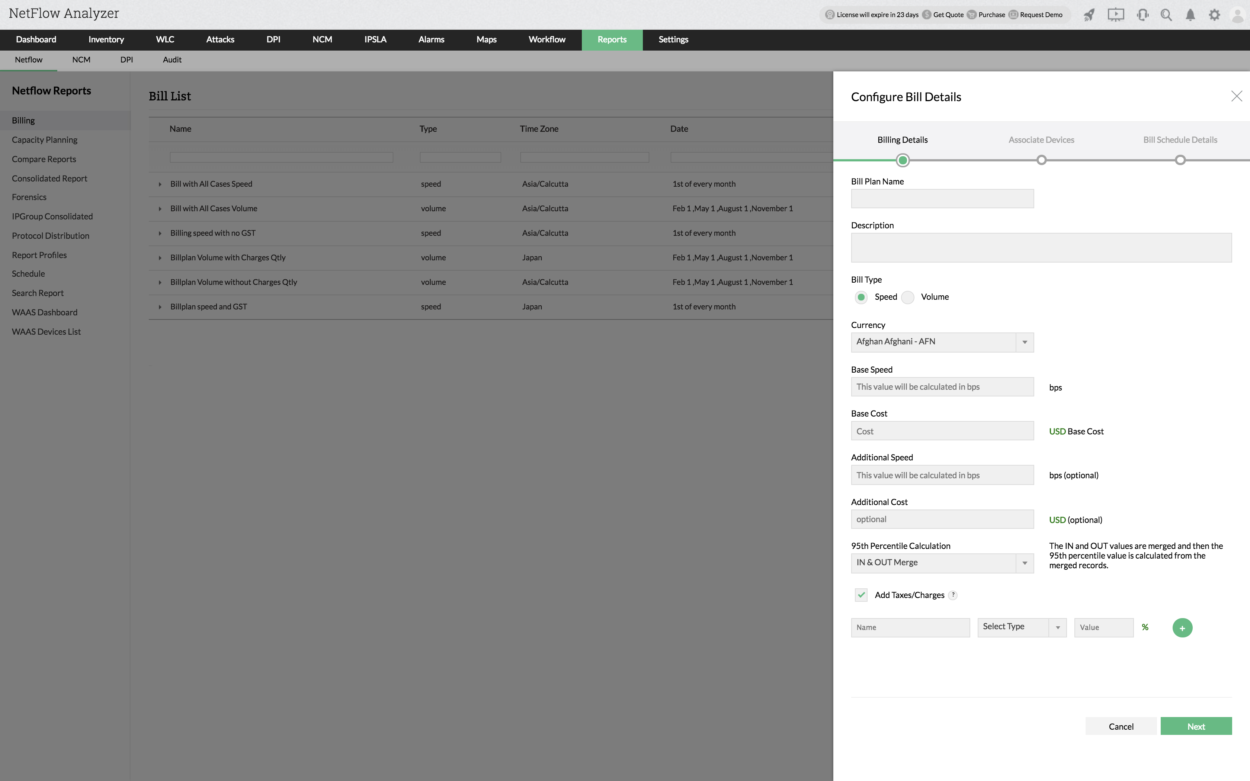The image size is (1250, 781).
Task: Click the headset support icon
Action: tap(1142, 15)
